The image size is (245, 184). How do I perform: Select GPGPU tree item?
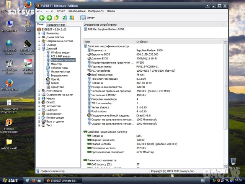click(55, 83)
